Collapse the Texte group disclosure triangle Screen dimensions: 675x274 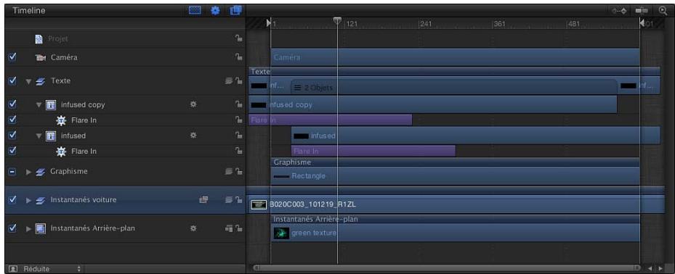tap(29, 81)
